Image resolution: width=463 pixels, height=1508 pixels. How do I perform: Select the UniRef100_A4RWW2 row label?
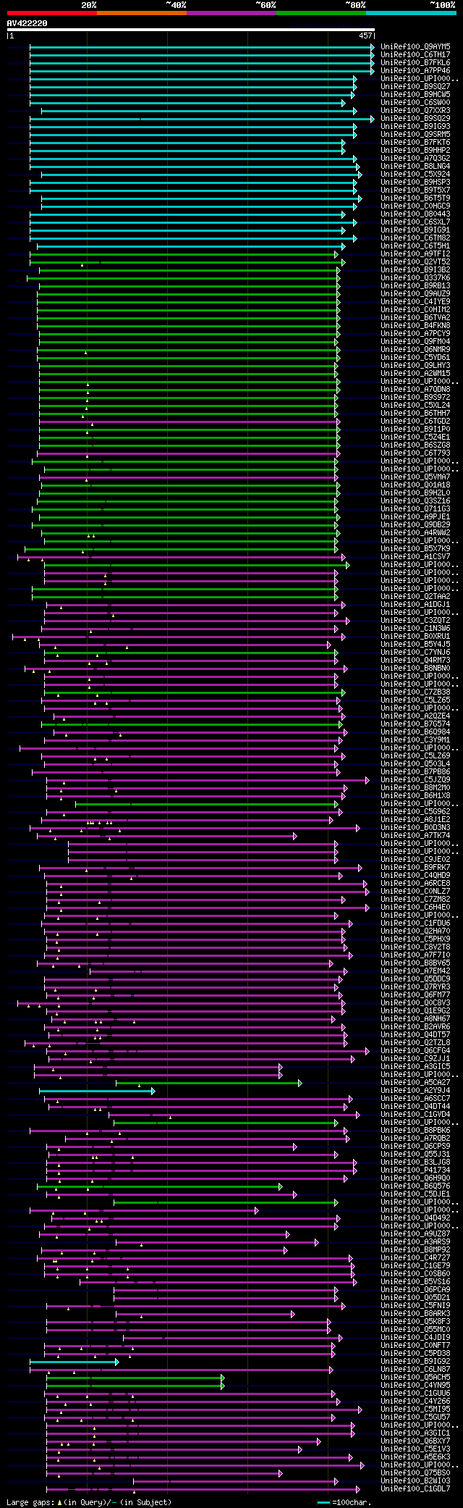415,532
